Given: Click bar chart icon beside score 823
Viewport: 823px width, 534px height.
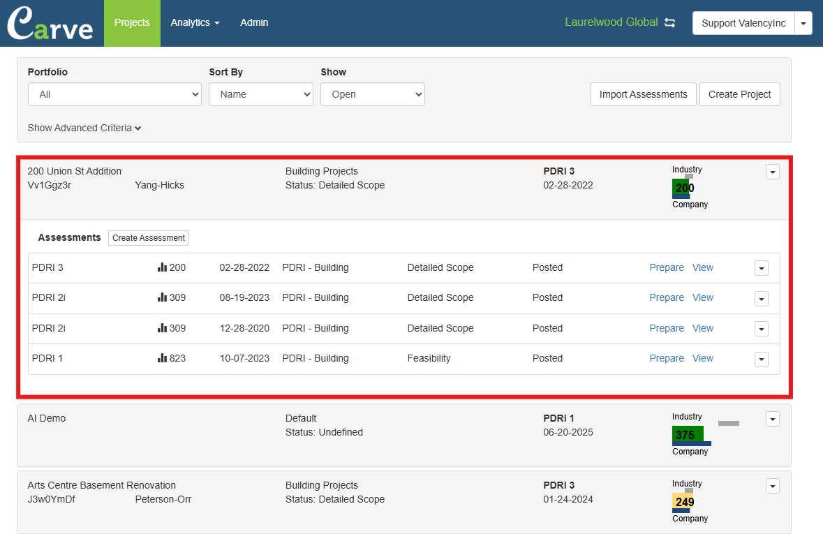Looking at the screenshot, I should click(162, 358).
